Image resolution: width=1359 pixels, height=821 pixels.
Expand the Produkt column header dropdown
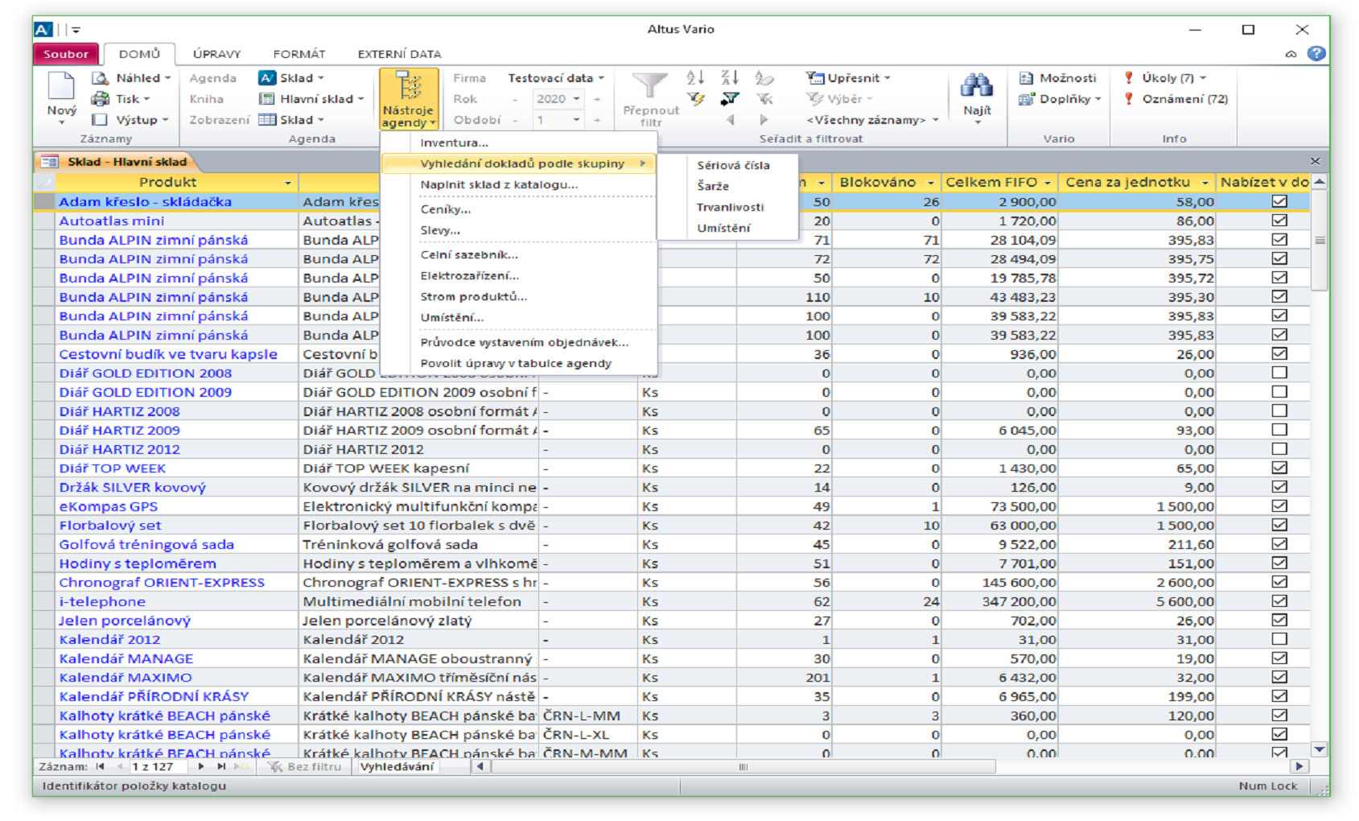(288, 183)
